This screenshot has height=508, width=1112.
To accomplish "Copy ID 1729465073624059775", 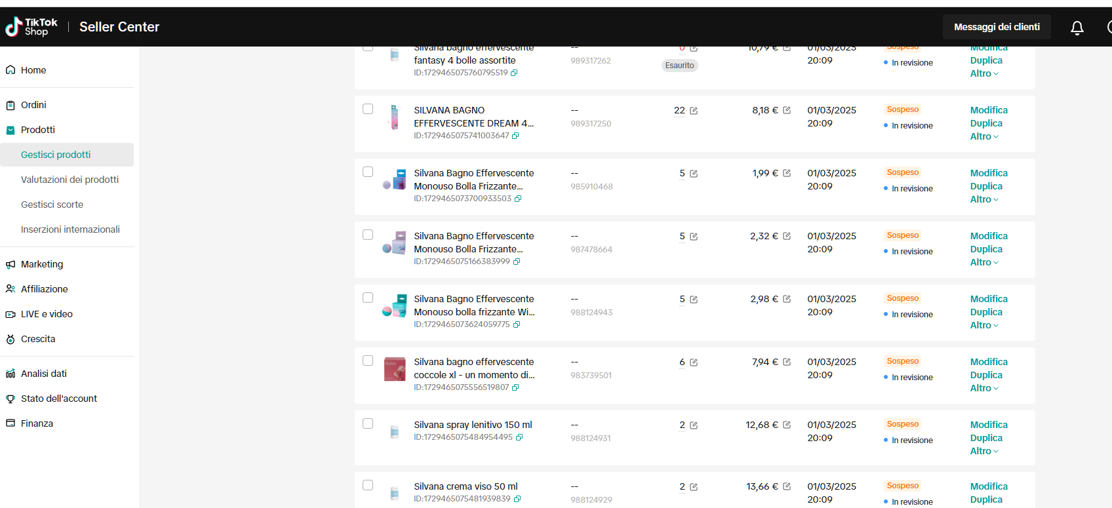I will (x=517, y=324).
